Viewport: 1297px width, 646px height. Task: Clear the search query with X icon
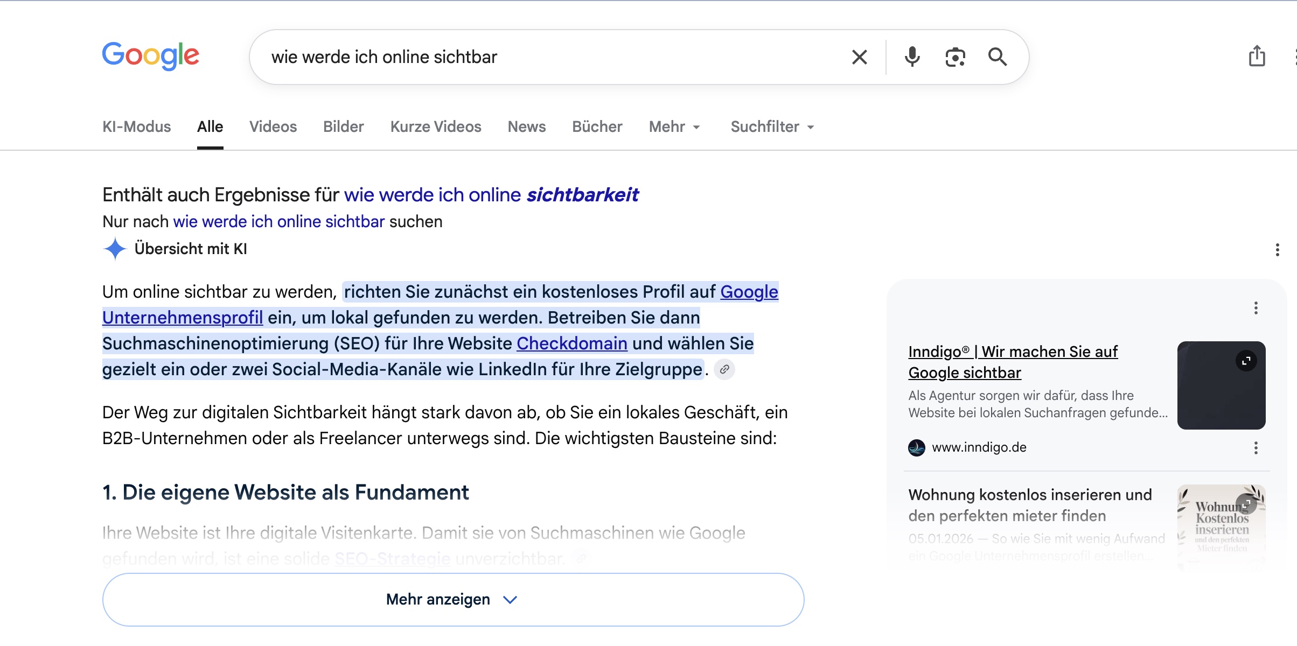click(860, 57)
